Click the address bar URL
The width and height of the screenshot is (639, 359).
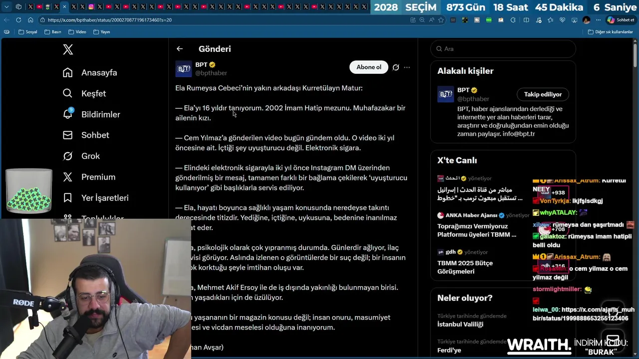tap(109, 20)
